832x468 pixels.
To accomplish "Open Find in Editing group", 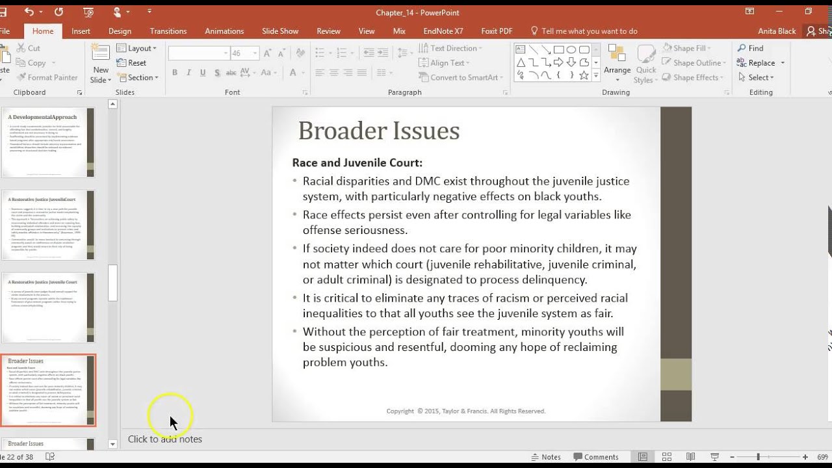I will [x=750, y=48].
